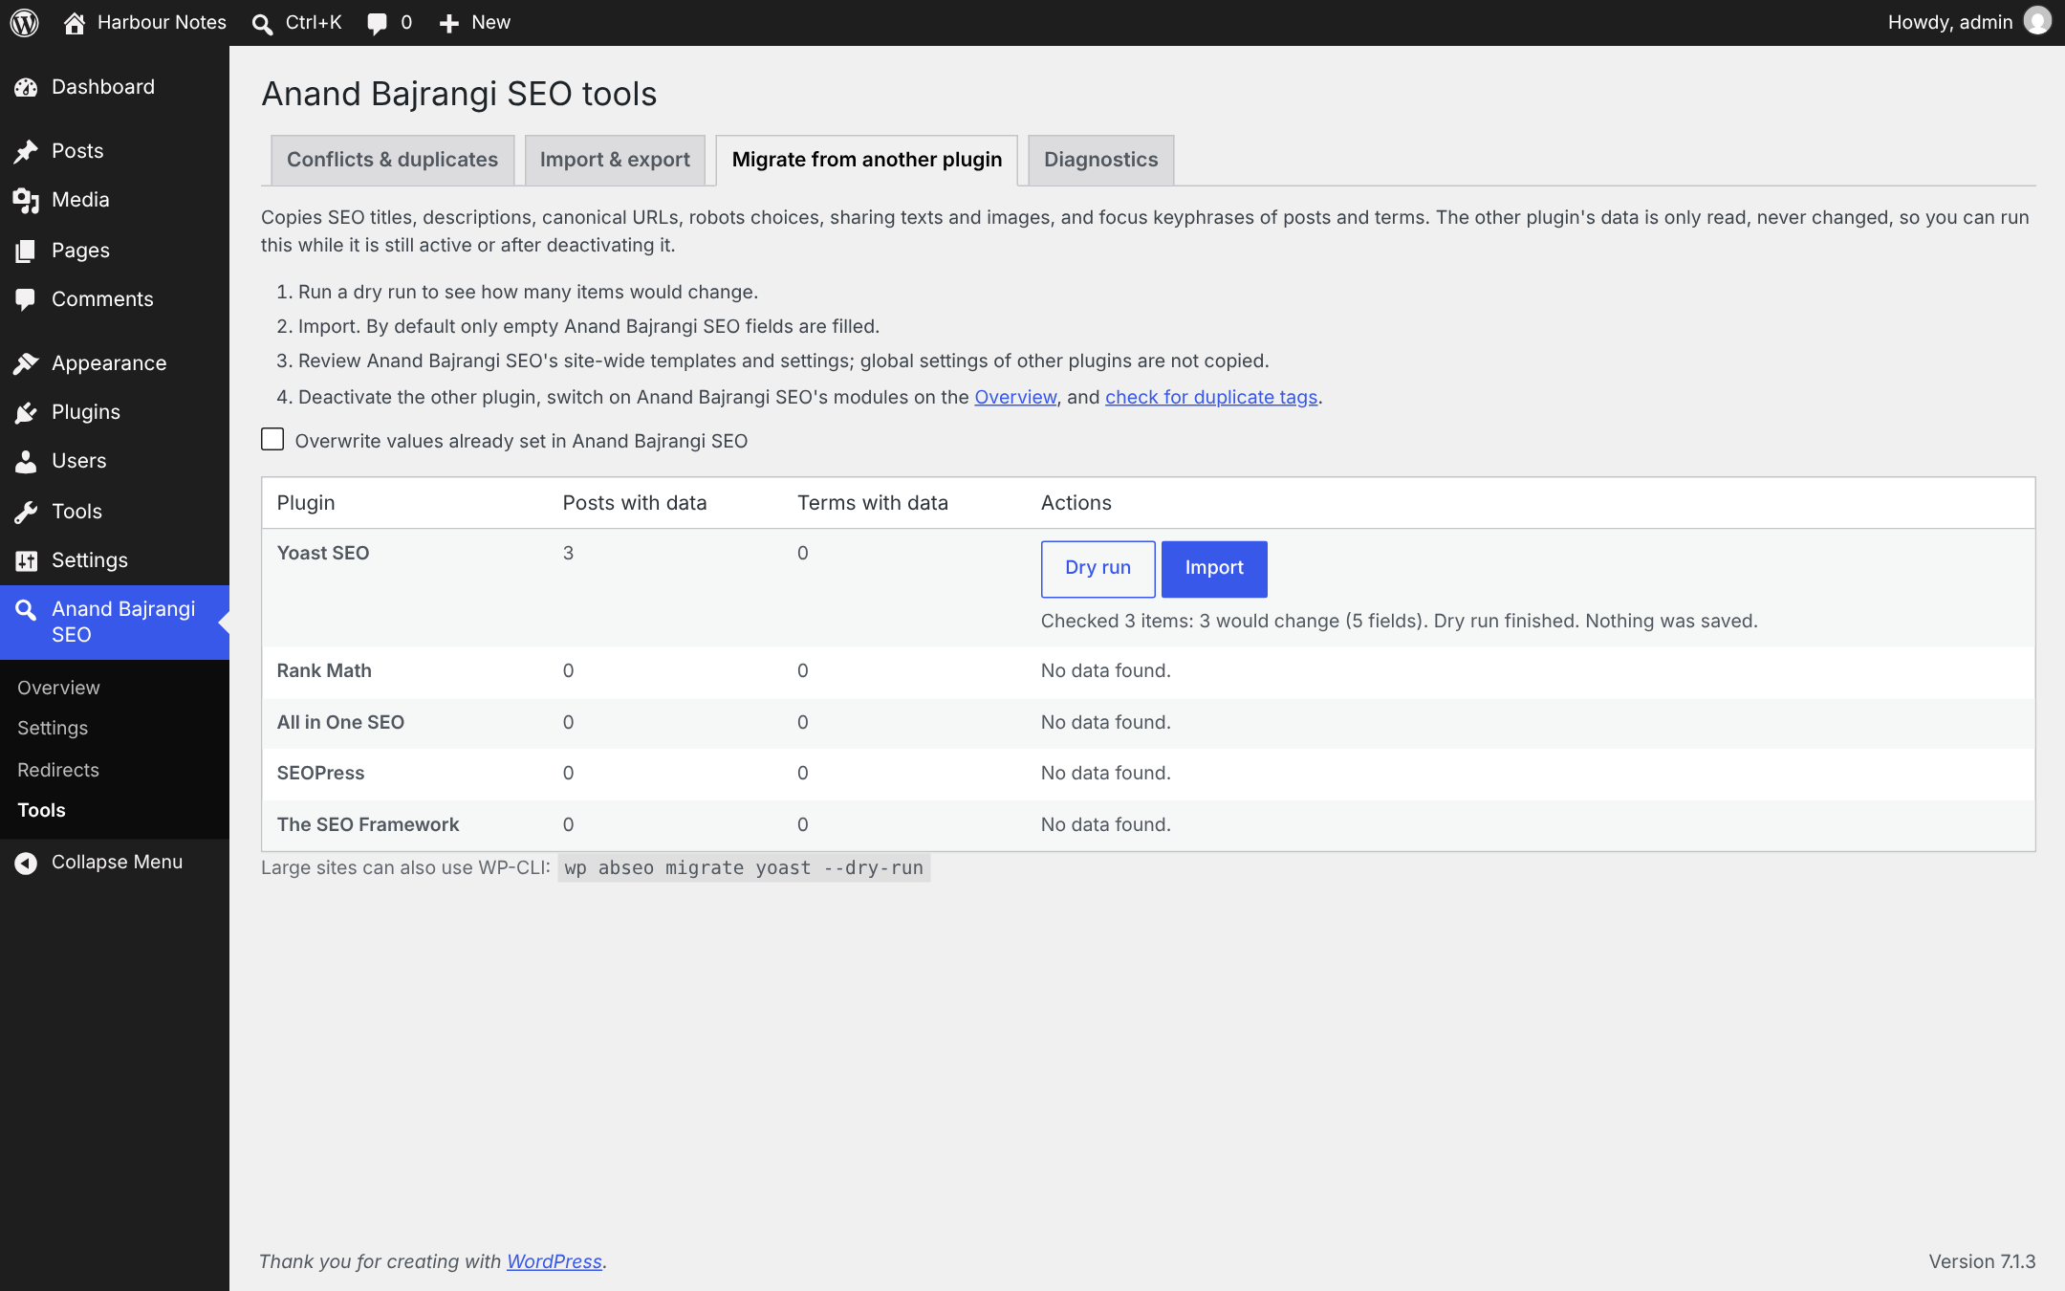The width and height of the screenshot is (2065, 1291).
Task: Open Settings via the sliders icon
Action: 26,560
